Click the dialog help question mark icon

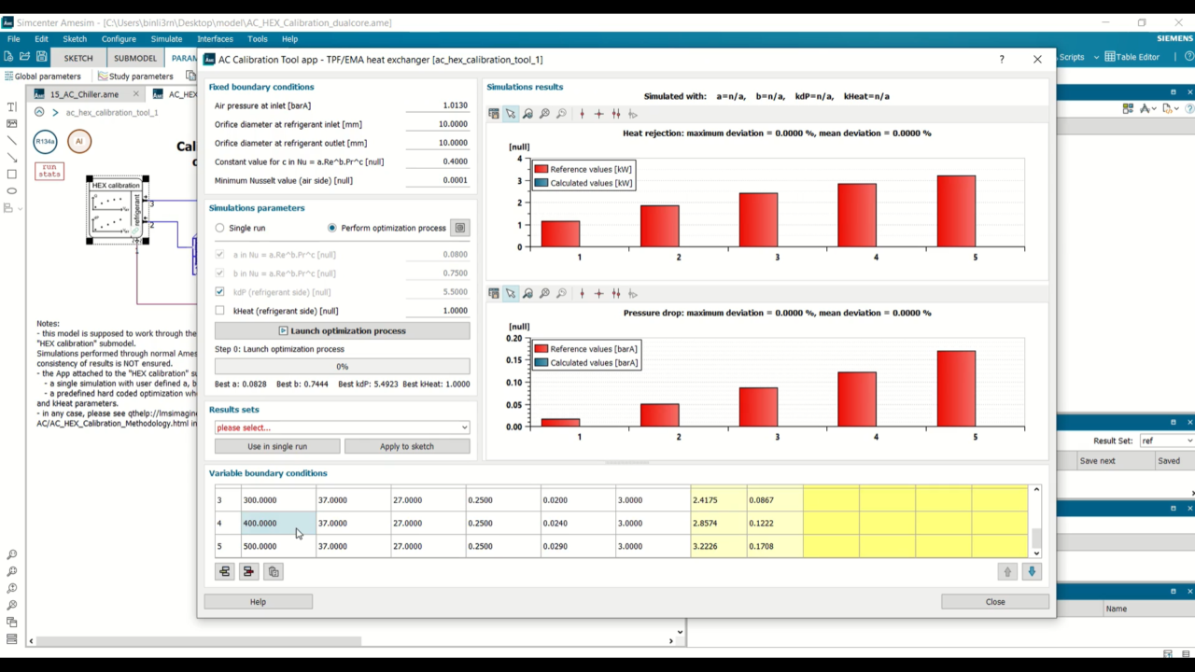pyautogui.click(x=1002, y=59)
